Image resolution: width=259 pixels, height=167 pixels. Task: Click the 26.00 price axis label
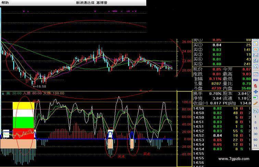(187, 42)
